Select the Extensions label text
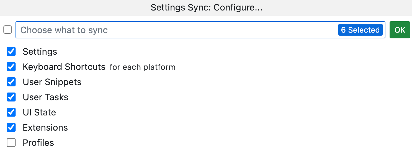Viewport: 412px width, 153px height. point(45,128)
